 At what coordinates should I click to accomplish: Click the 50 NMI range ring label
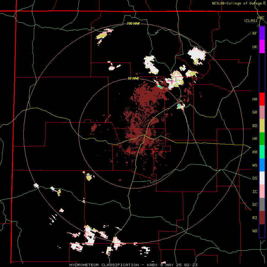[133, 79]
